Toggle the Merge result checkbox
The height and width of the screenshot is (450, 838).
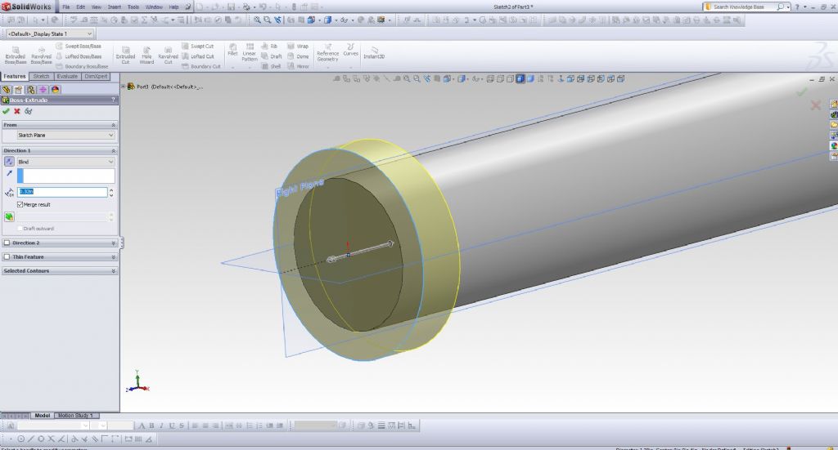click(20, 205)
